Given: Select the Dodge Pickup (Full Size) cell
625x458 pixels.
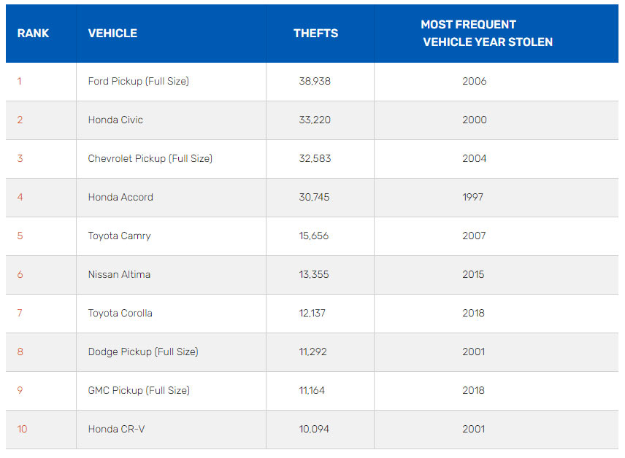Looking at the screenshot, I should click(x=142, y=352).
